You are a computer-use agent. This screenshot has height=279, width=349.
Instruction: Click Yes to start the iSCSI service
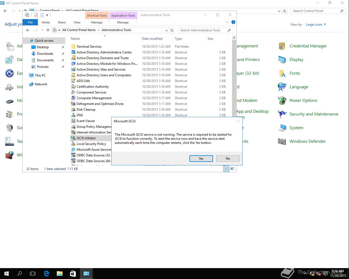pyautogui.click(x=201, y=159)
